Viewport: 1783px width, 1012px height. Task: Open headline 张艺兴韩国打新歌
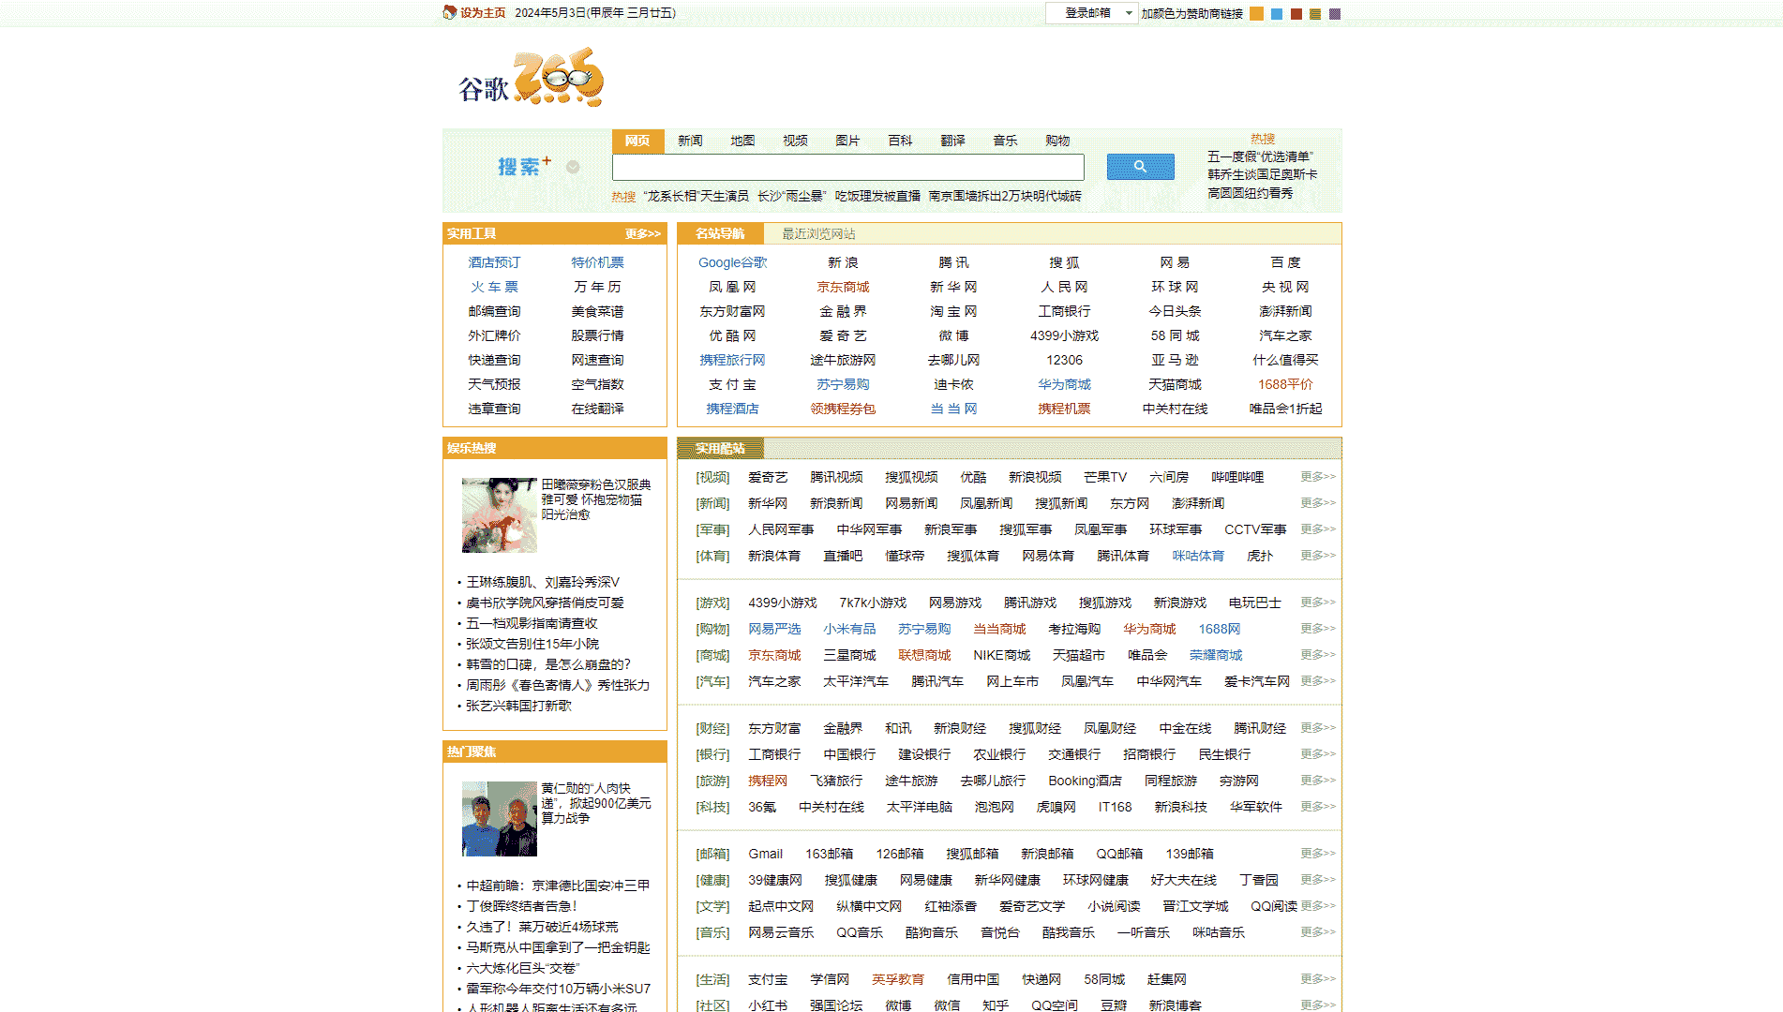click(518, 706)
